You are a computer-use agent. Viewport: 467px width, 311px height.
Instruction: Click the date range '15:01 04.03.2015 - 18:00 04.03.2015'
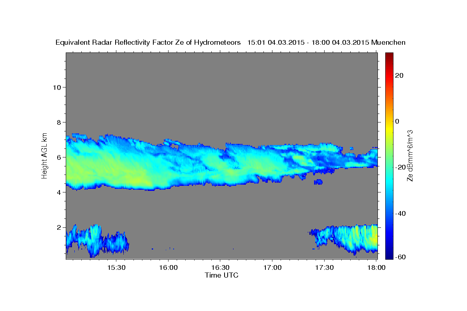[308, 42]
